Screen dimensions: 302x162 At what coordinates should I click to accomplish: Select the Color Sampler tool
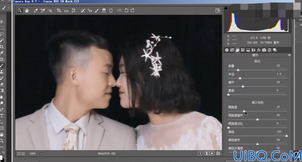click(42, 11)
